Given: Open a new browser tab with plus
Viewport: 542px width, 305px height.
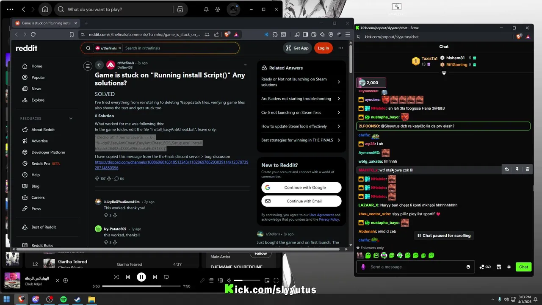Looking at the screenshot, I should point(86,23).
